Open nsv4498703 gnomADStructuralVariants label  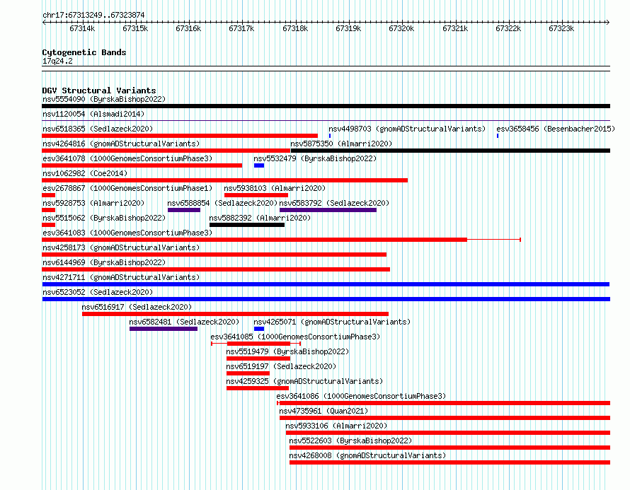(407, 129)
